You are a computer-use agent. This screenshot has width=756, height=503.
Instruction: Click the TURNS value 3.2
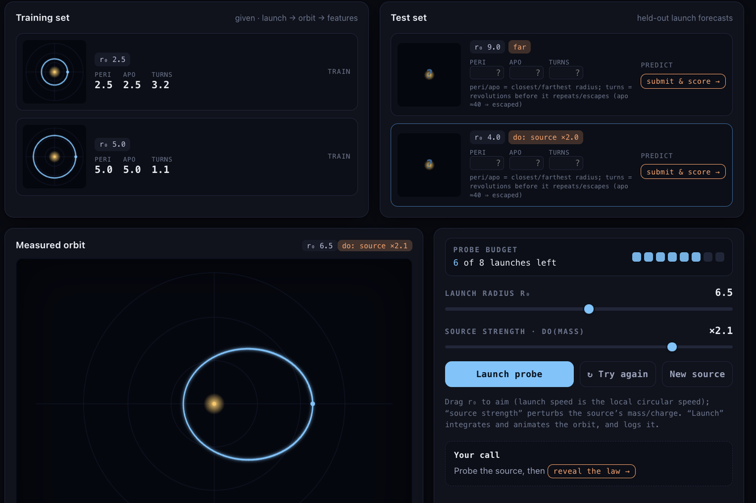pyautogui.click(x=160, y=85)
